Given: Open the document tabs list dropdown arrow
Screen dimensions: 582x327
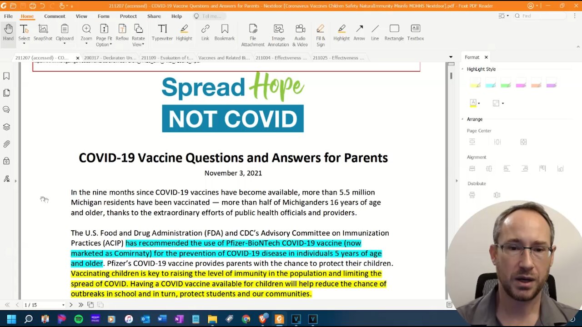Looking at the screenshot, I should click(451, 57).
